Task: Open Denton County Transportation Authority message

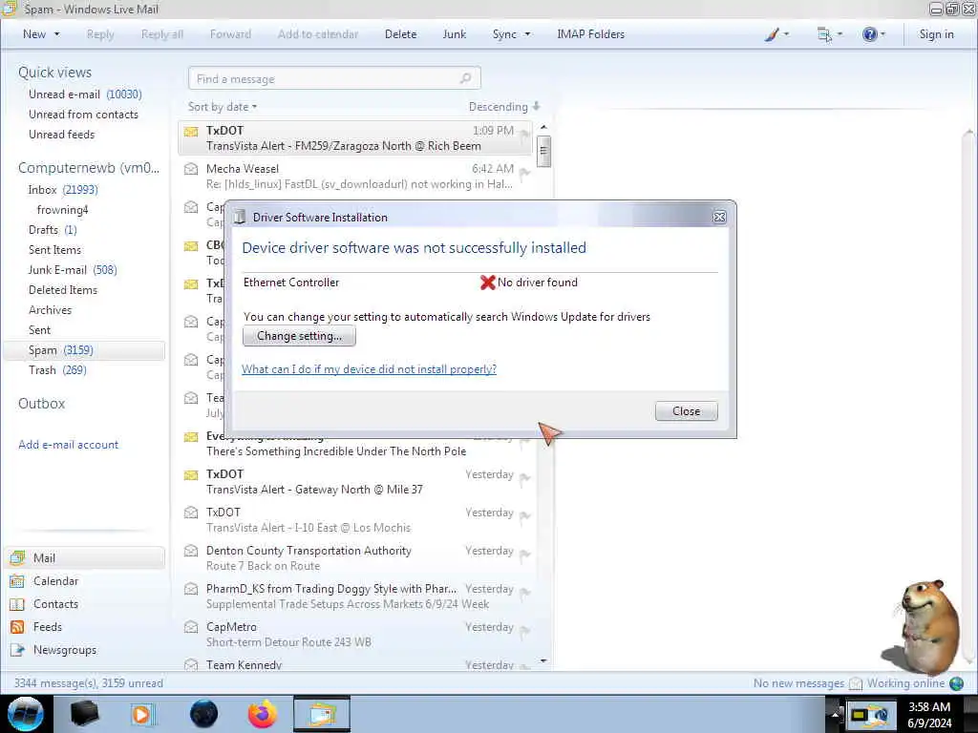Action: (355, 557)
